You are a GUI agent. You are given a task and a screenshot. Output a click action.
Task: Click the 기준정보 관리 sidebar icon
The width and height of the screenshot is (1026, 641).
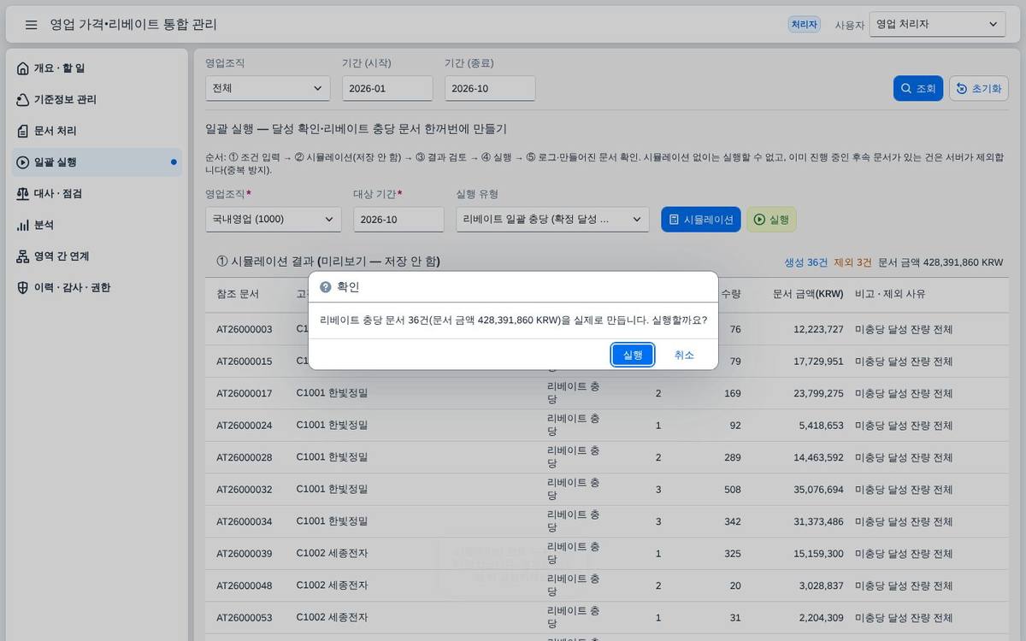pyautogui.click(x=23, y=100)
